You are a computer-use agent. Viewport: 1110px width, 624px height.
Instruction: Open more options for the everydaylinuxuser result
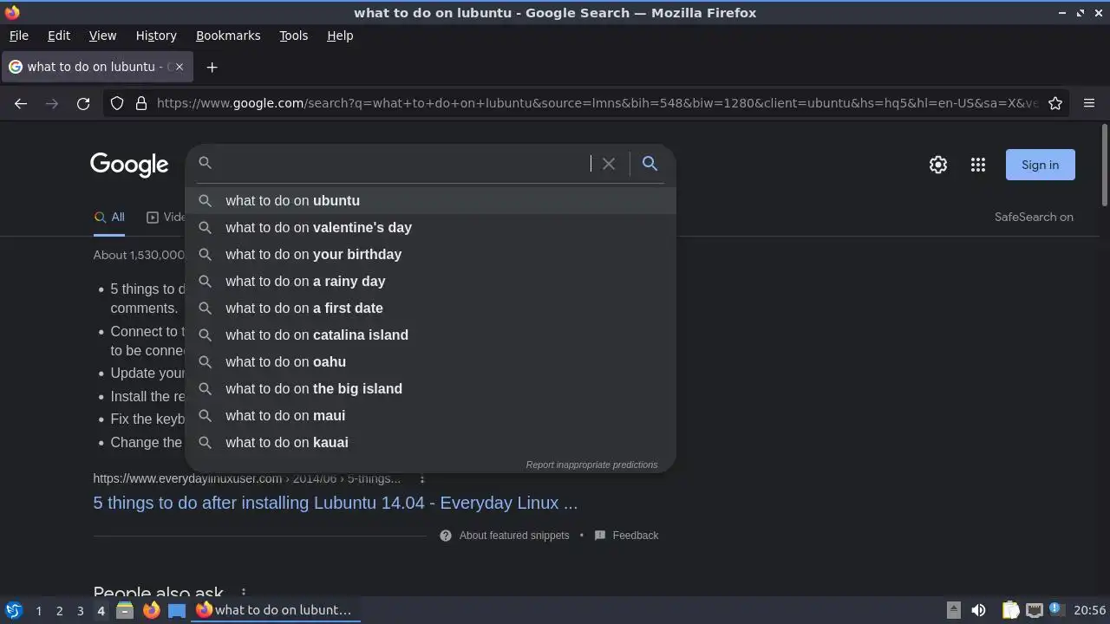(x=422, y=478)
